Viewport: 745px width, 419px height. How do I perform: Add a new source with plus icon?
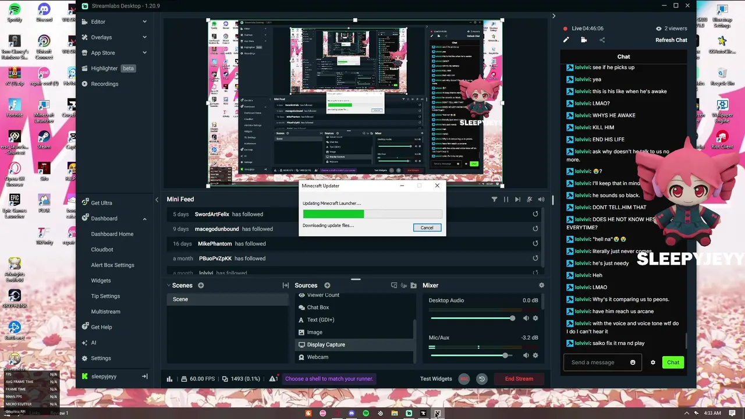(x=327, y=285)
